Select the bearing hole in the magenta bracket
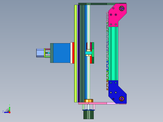Screen dimensions: 163x122 122,8
